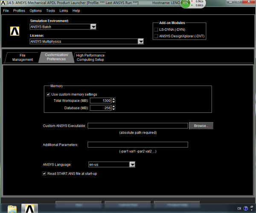Click the ANSYS Multiphysics license field
Screen dimensions: 256x213
click(84, 41)
